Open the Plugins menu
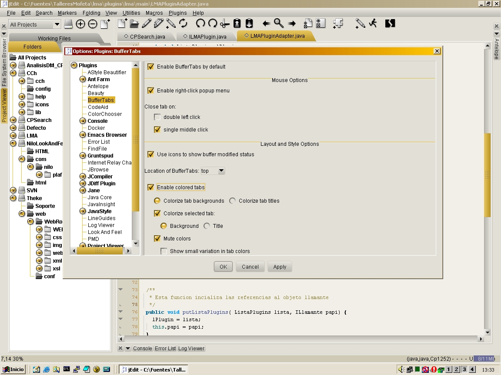The image size is (501, 375). point(177,13)
